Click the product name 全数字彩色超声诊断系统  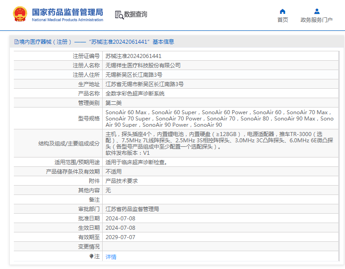(x=135, y=94)
